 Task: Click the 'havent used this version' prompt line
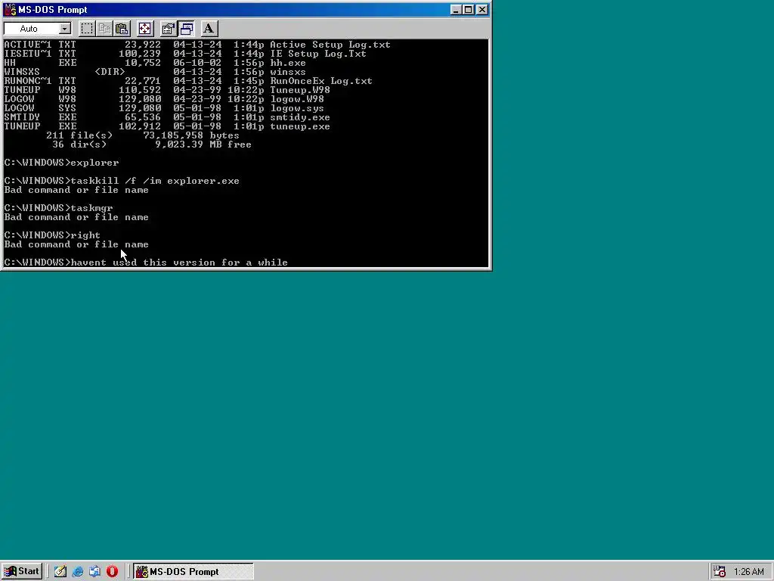[146, 263]
